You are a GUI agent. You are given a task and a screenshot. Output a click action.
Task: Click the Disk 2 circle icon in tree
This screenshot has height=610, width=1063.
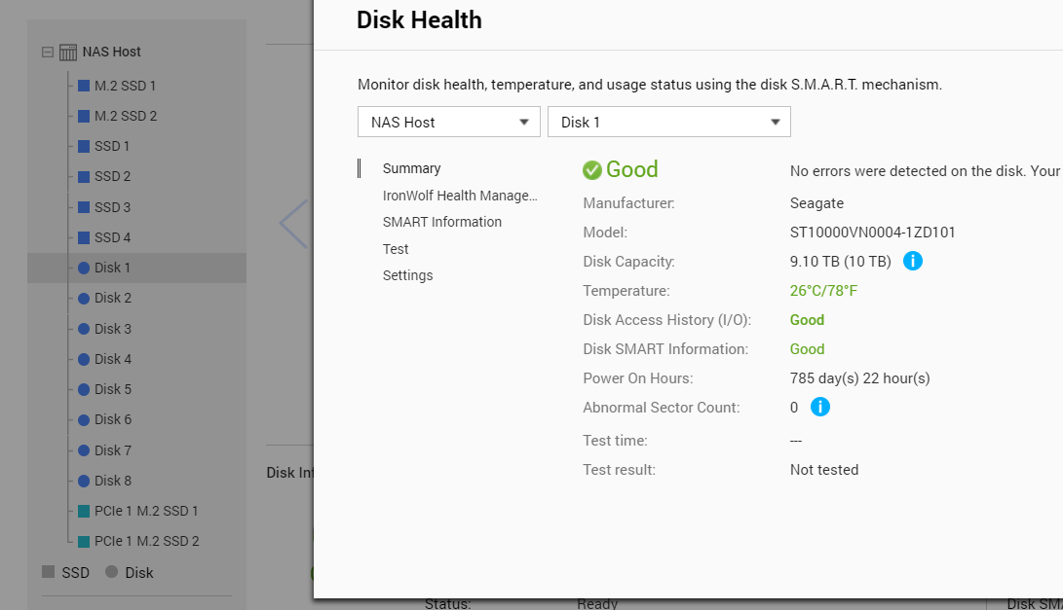click(84, 298)
